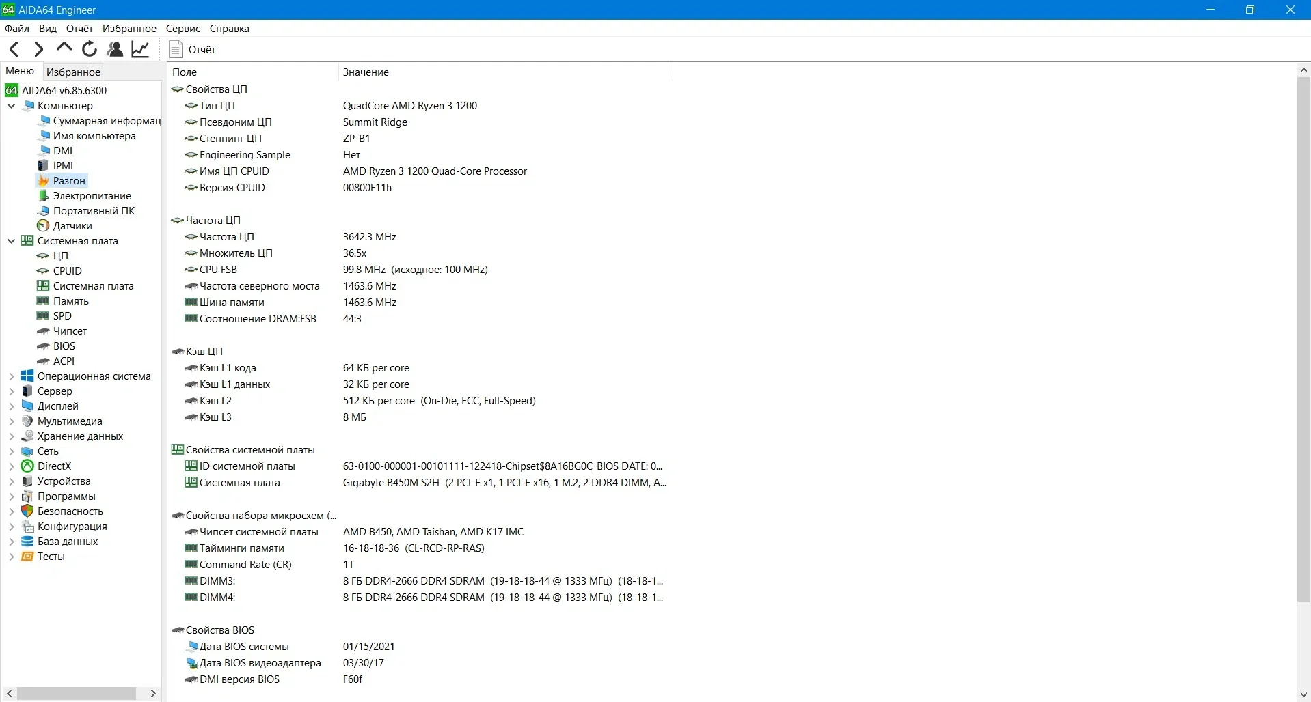Select the Тайминги памяти row
Screen dimensions: 1311x702
(418, 548)
